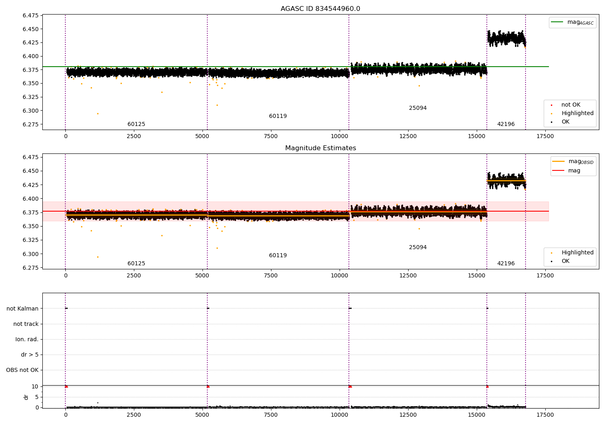
Task: Click the 'Magnitude Estimates' subplot title
Action: pyautogui.click(x=320, y=148)
